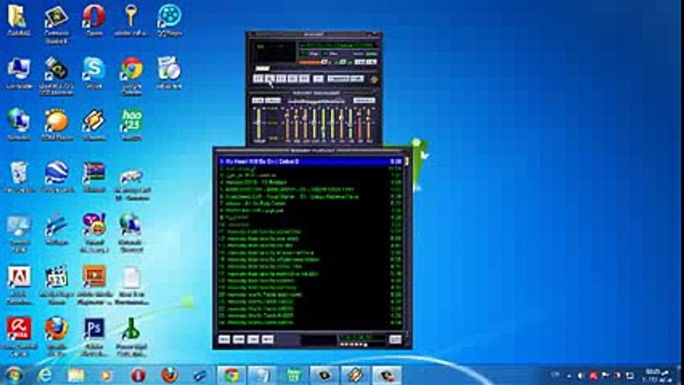Open the Winamp desktop shortcut
Viewport: 684px width, 385px height.
click(94, 124)
